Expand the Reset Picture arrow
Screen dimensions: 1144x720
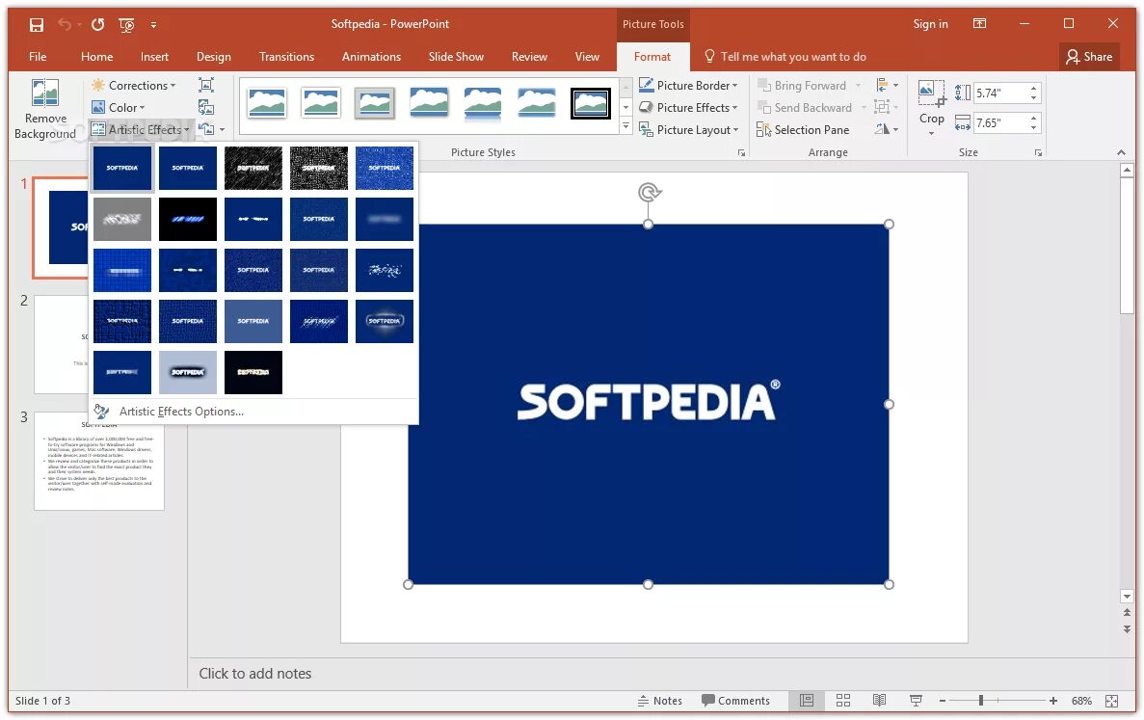(x=222, y=130)
